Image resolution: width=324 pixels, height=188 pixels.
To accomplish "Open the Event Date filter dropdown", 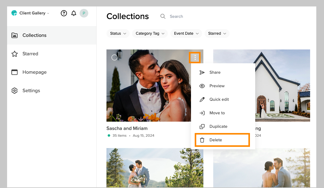I will (186, 33).
